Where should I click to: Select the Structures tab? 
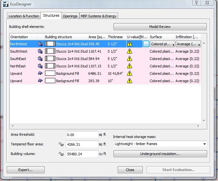pyautogui.click(x=51, y=15)
